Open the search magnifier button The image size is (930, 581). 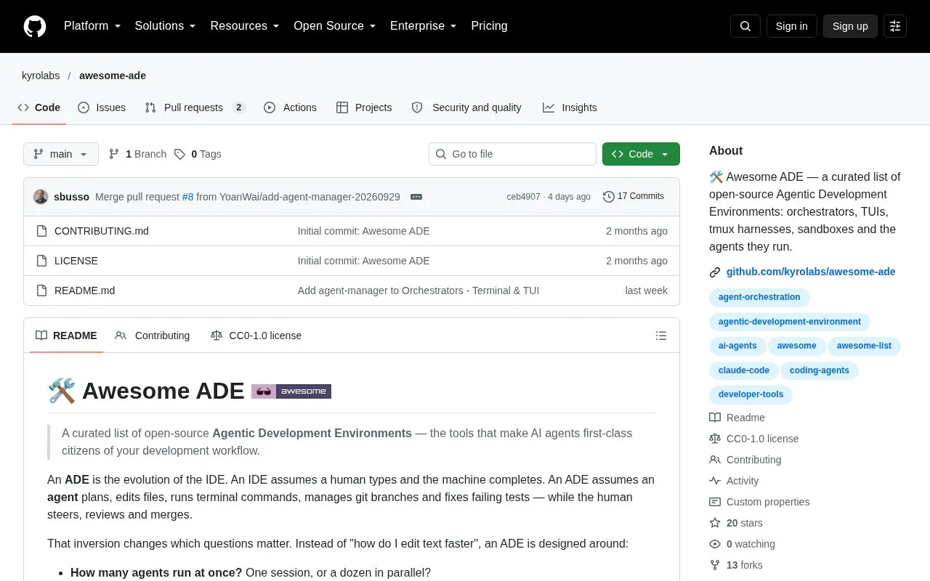745,26
